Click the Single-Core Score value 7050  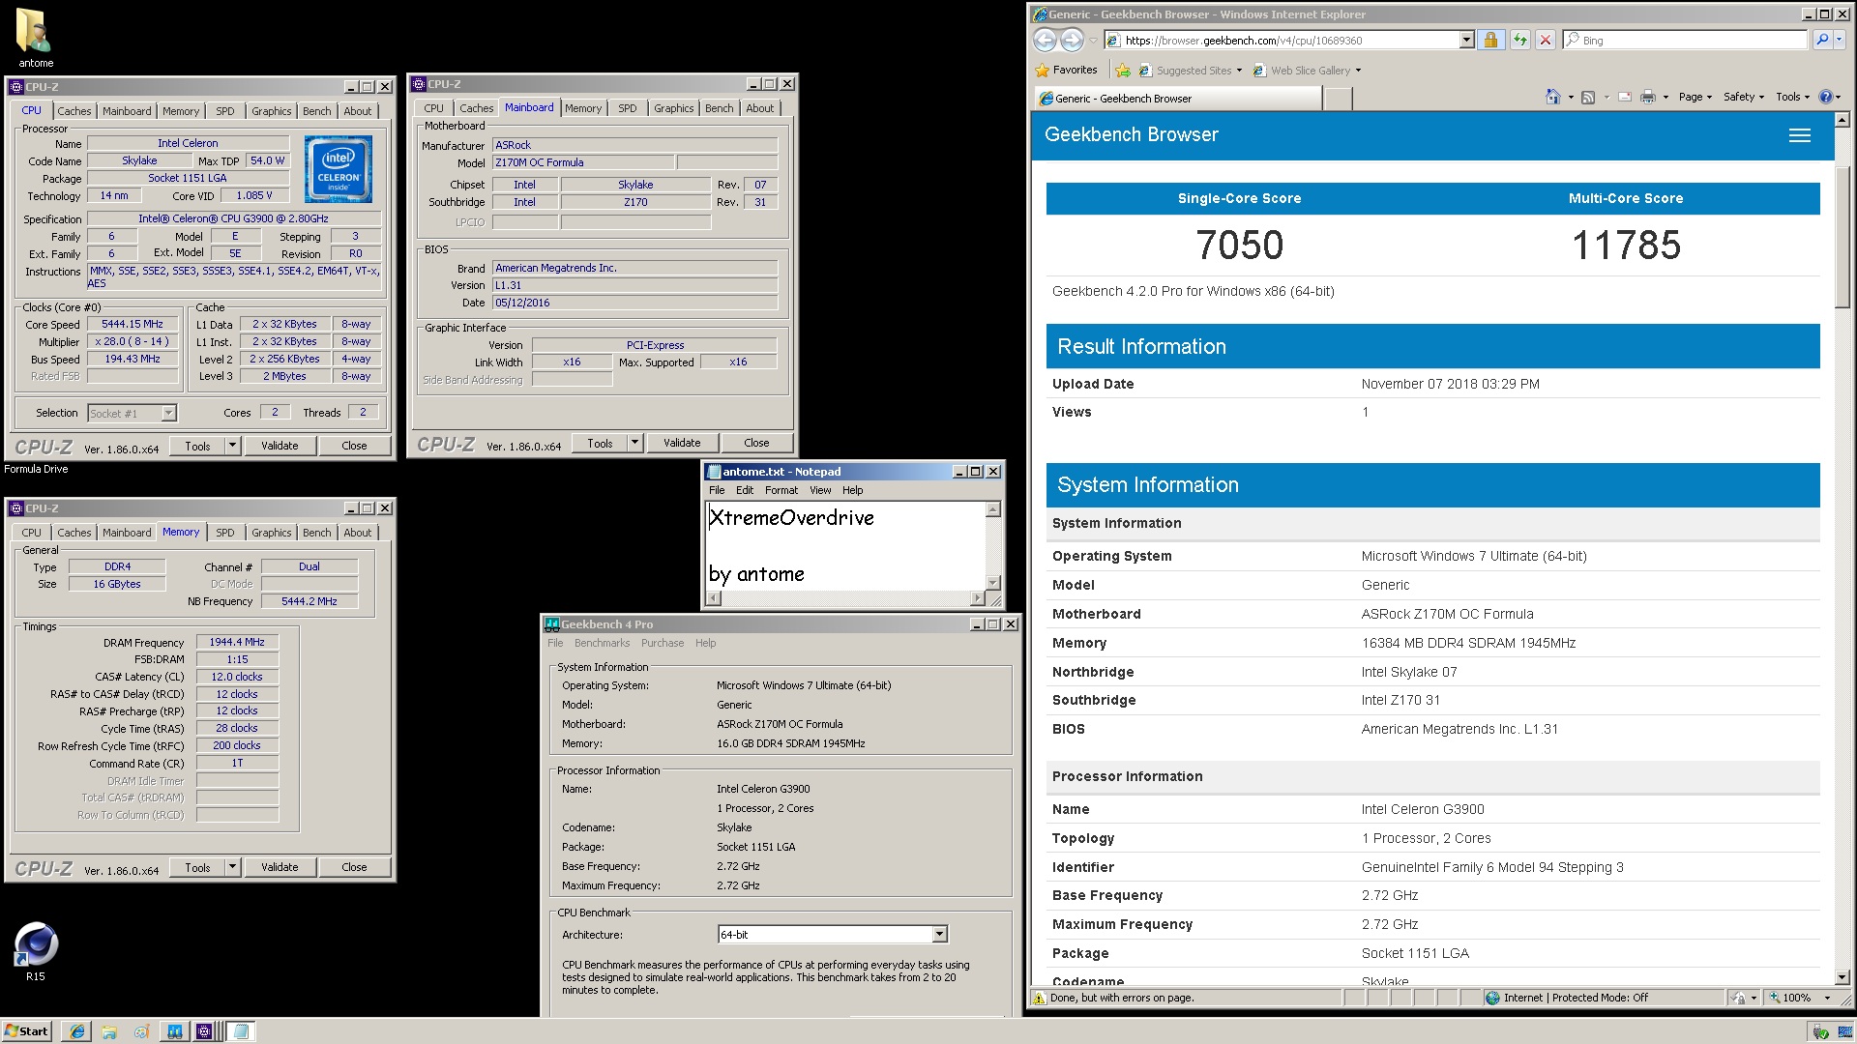1239,245
